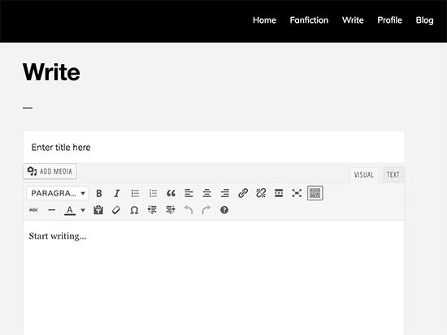Insert a special character with Omega icon
The width and height of the screenshot is (447, 335).
pyautogui.click(x=134, y=210)
